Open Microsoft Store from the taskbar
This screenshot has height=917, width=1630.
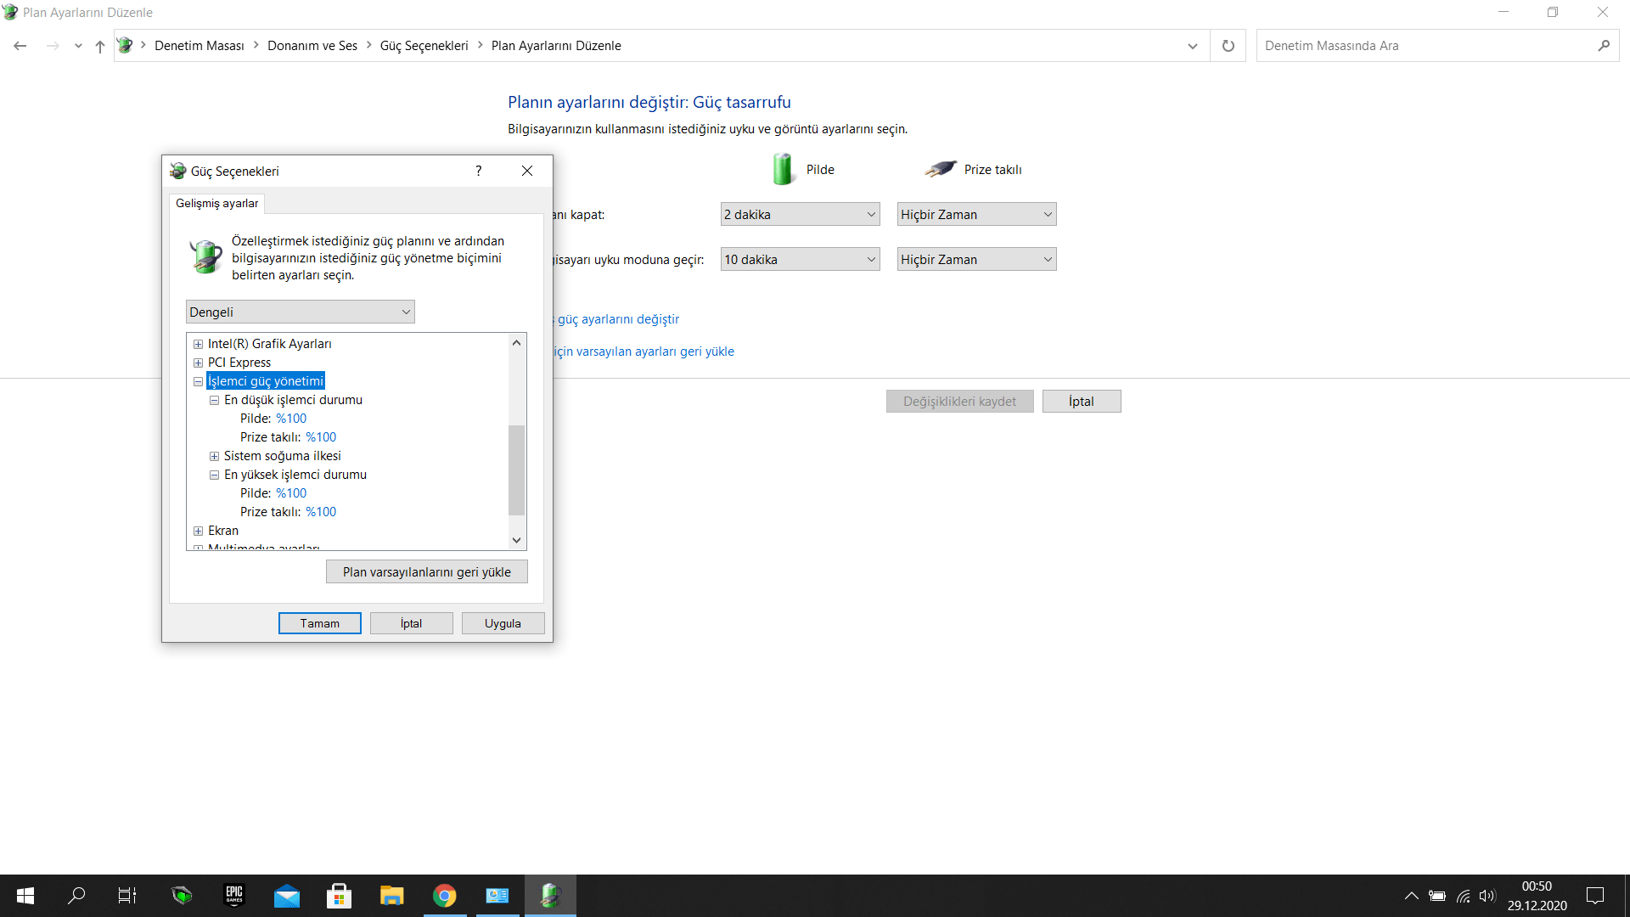click(x=339, y=896)
